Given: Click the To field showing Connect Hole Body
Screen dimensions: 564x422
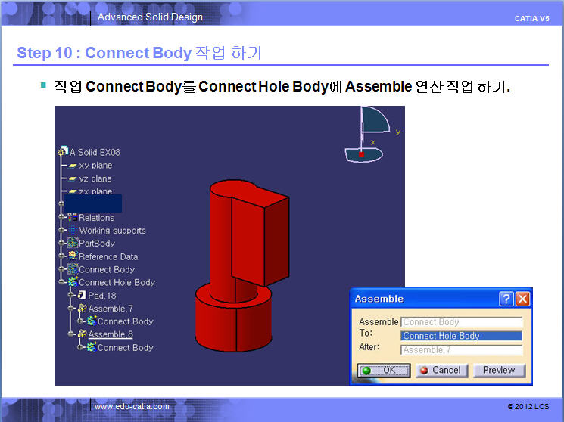Looking at the screenshot, I should click(x=461, y=336).
